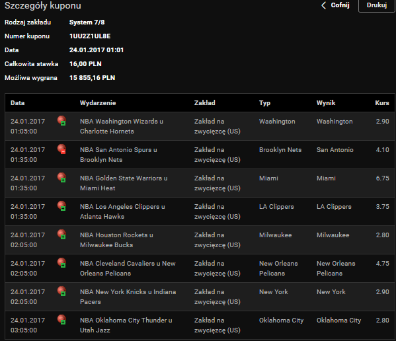Click Brooklyn Nets in the Typ column
Viewport: 396px width, 341px height.
pos(280,149)
